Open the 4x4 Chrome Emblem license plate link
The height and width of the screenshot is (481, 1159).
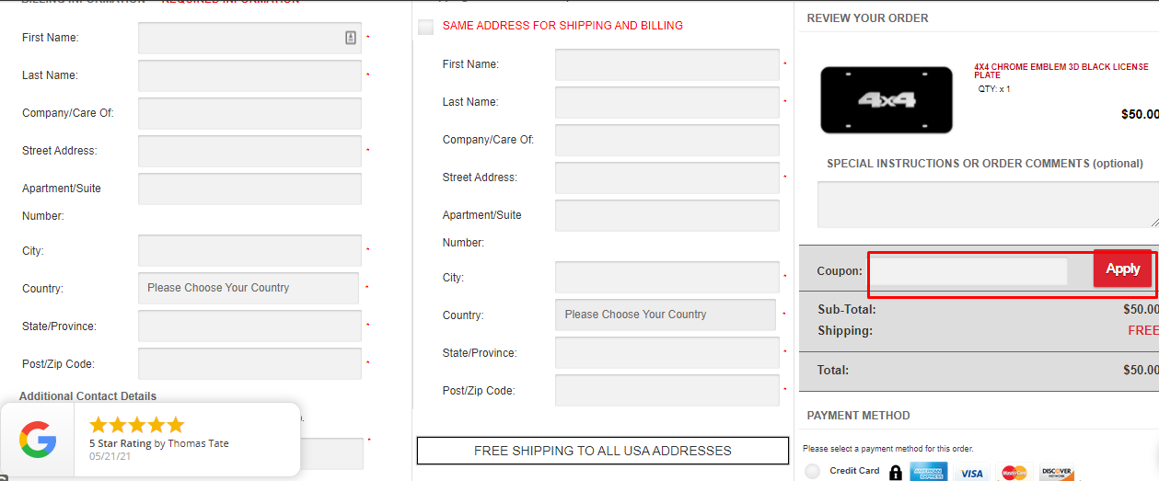[1061, 71]
